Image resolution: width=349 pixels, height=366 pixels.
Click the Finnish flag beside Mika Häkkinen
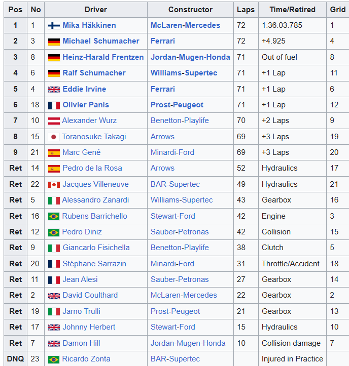pyautogui.click(x=54, y=25)
